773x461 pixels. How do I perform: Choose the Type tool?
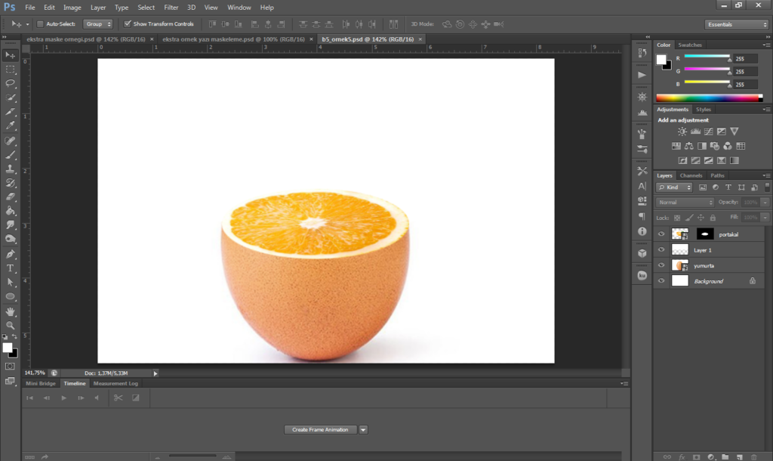click(11, 268)
